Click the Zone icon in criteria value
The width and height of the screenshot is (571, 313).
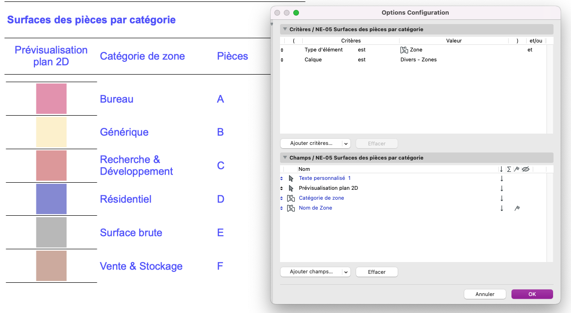click(404, 50)
